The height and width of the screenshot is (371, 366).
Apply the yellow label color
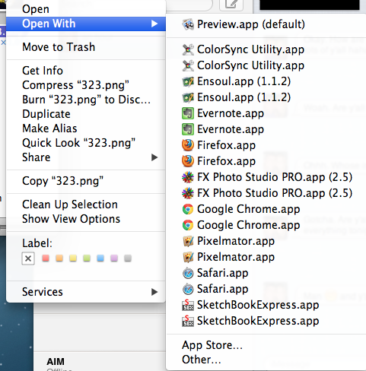[x=73, y=258]
